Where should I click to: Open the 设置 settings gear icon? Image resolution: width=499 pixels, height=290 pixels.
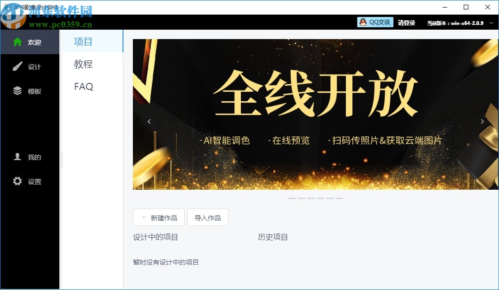pos(16,181)
